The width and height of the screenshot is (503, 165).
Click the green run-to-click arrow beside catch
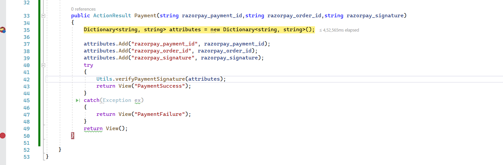tap(78, 100)
